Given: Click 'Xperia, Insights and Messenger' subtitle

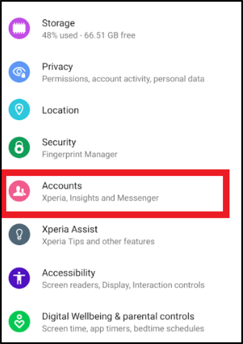Looking at the screenshot, I should [100, 198].
